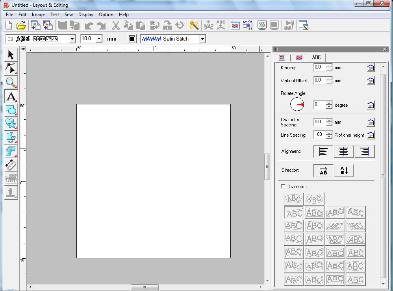
Task: Switch to the sewing attributes tab
Action: click(299, 57)
